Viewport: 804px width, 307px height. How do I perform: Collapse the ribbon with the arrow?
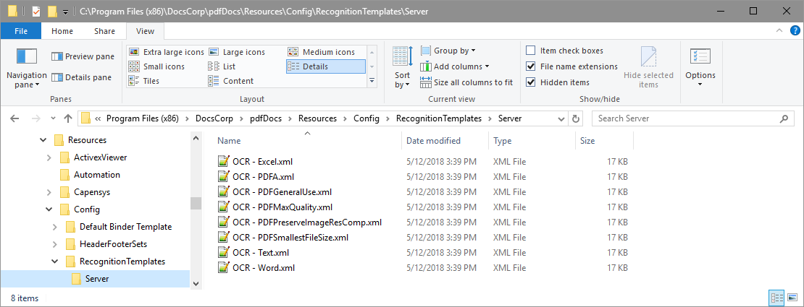(780, 31)
